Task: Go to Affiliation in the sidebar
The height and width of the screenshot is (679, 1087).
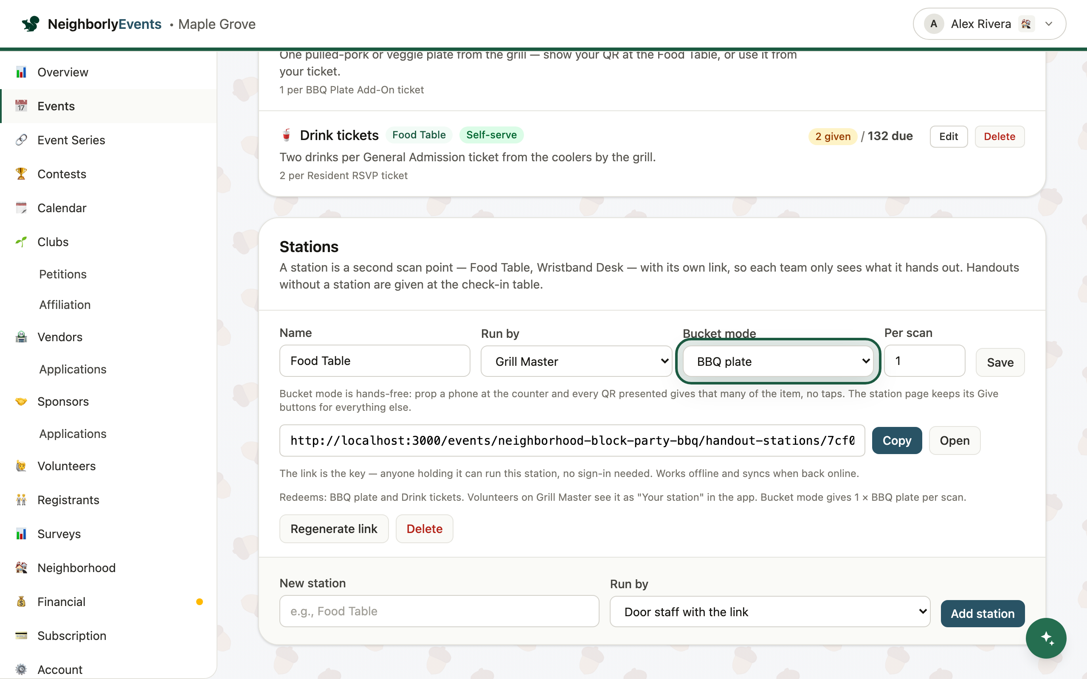Action: pos(65,305)
